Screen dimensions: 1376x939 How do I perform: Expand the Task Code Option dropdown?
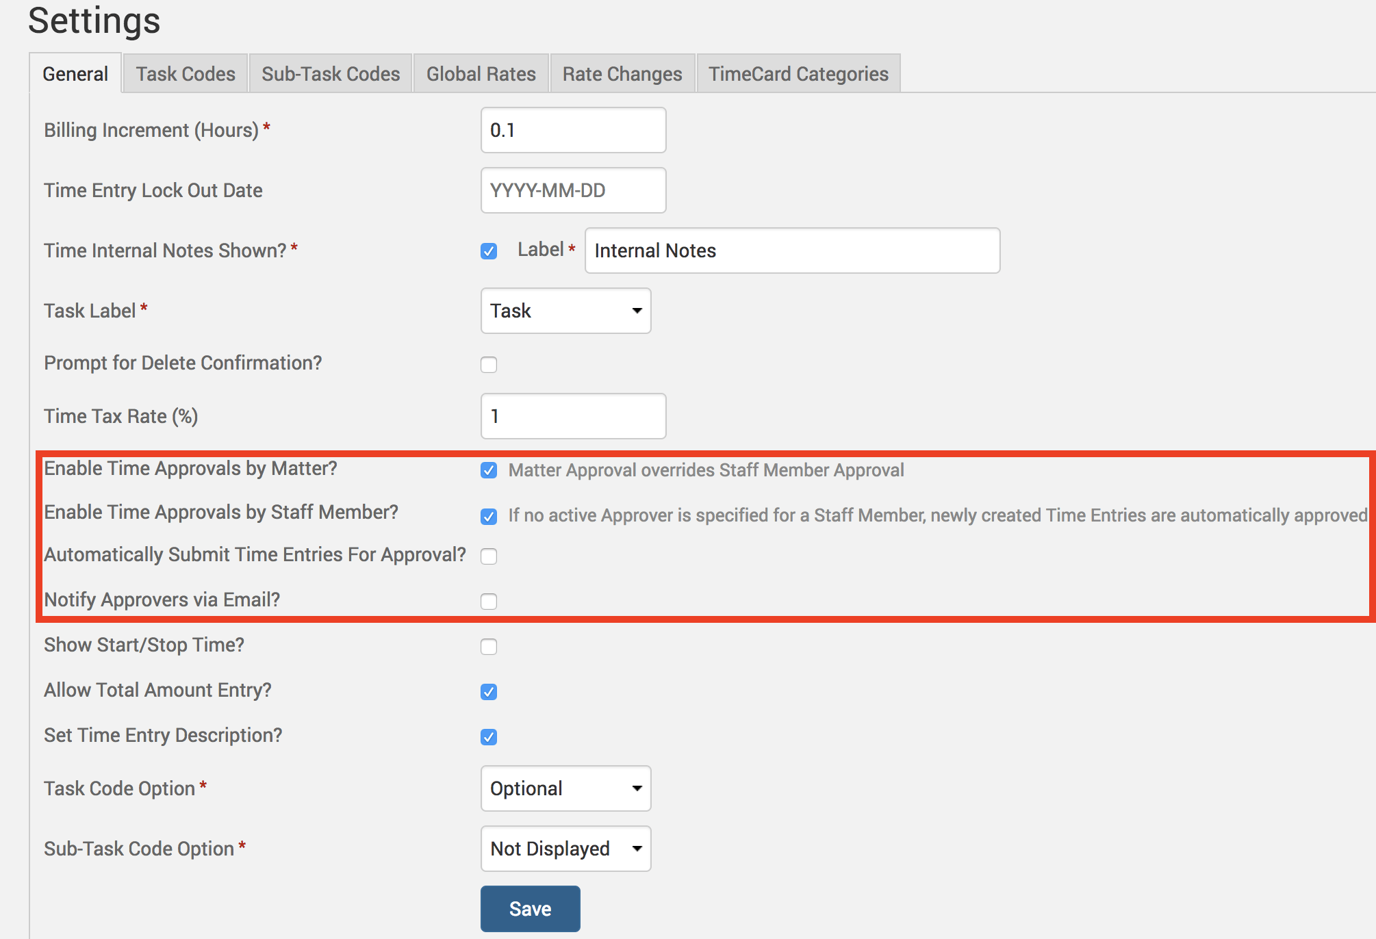coord(565,788)
